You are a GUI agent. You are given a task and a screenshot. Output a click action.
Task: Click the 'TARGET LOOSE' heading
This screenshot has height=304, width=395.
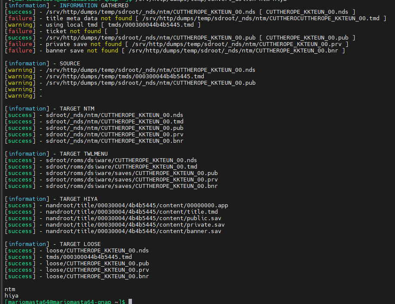click(x=80, y=244)
